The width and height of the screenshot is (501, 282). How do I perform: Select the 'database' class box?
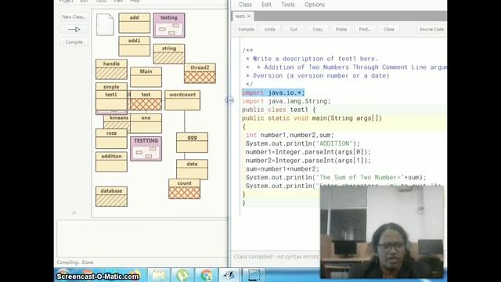tap(111, 197)
